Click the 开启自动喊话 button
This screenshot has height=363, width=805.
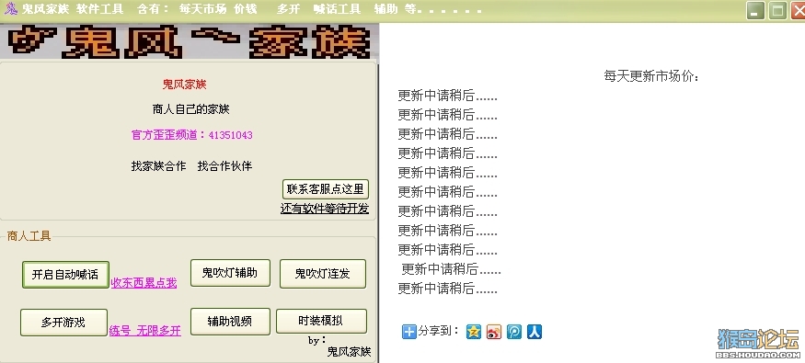point(65,274)
